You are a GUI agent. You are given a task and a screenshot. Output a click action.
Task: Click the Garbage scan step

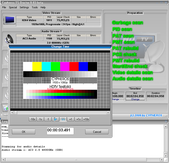tap(127, 23)
